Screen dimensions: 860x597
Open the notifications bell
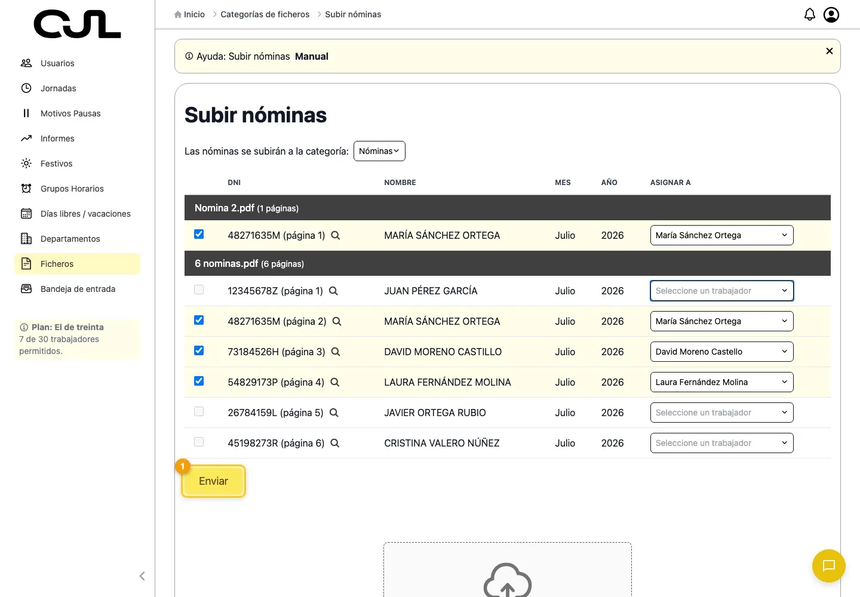point(809,14)
